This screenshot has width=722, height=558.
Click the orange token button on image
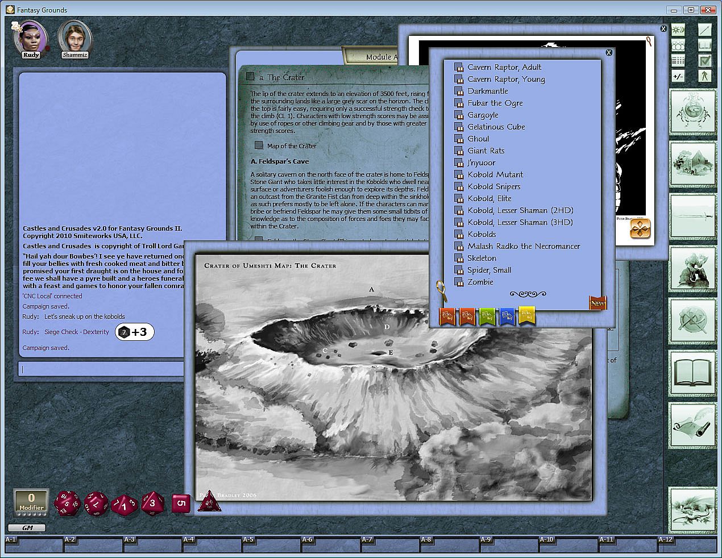(640, 229)
